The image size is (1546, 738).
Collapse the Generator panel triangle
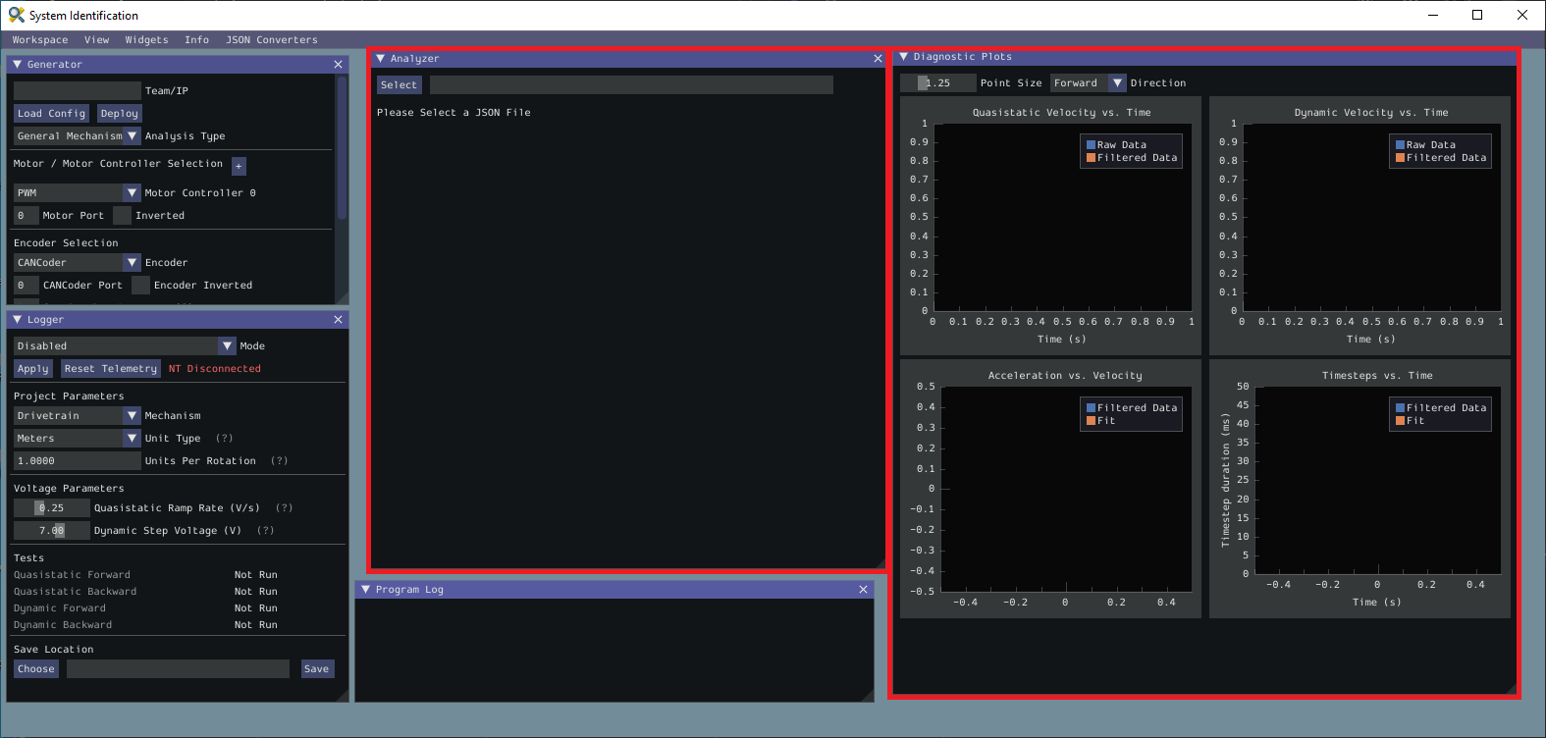click(17, 65)
